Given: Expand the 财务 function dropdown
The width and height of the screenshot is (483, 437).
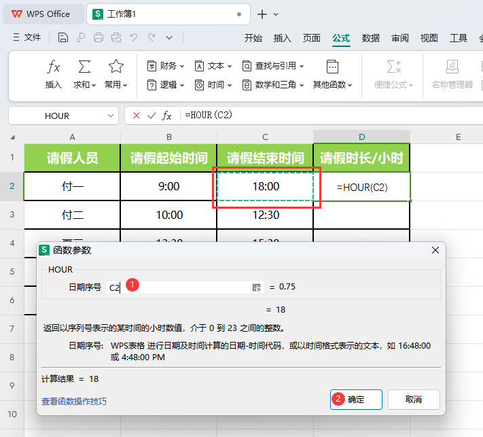Looking at the screenshot, I should click(166, 66).
